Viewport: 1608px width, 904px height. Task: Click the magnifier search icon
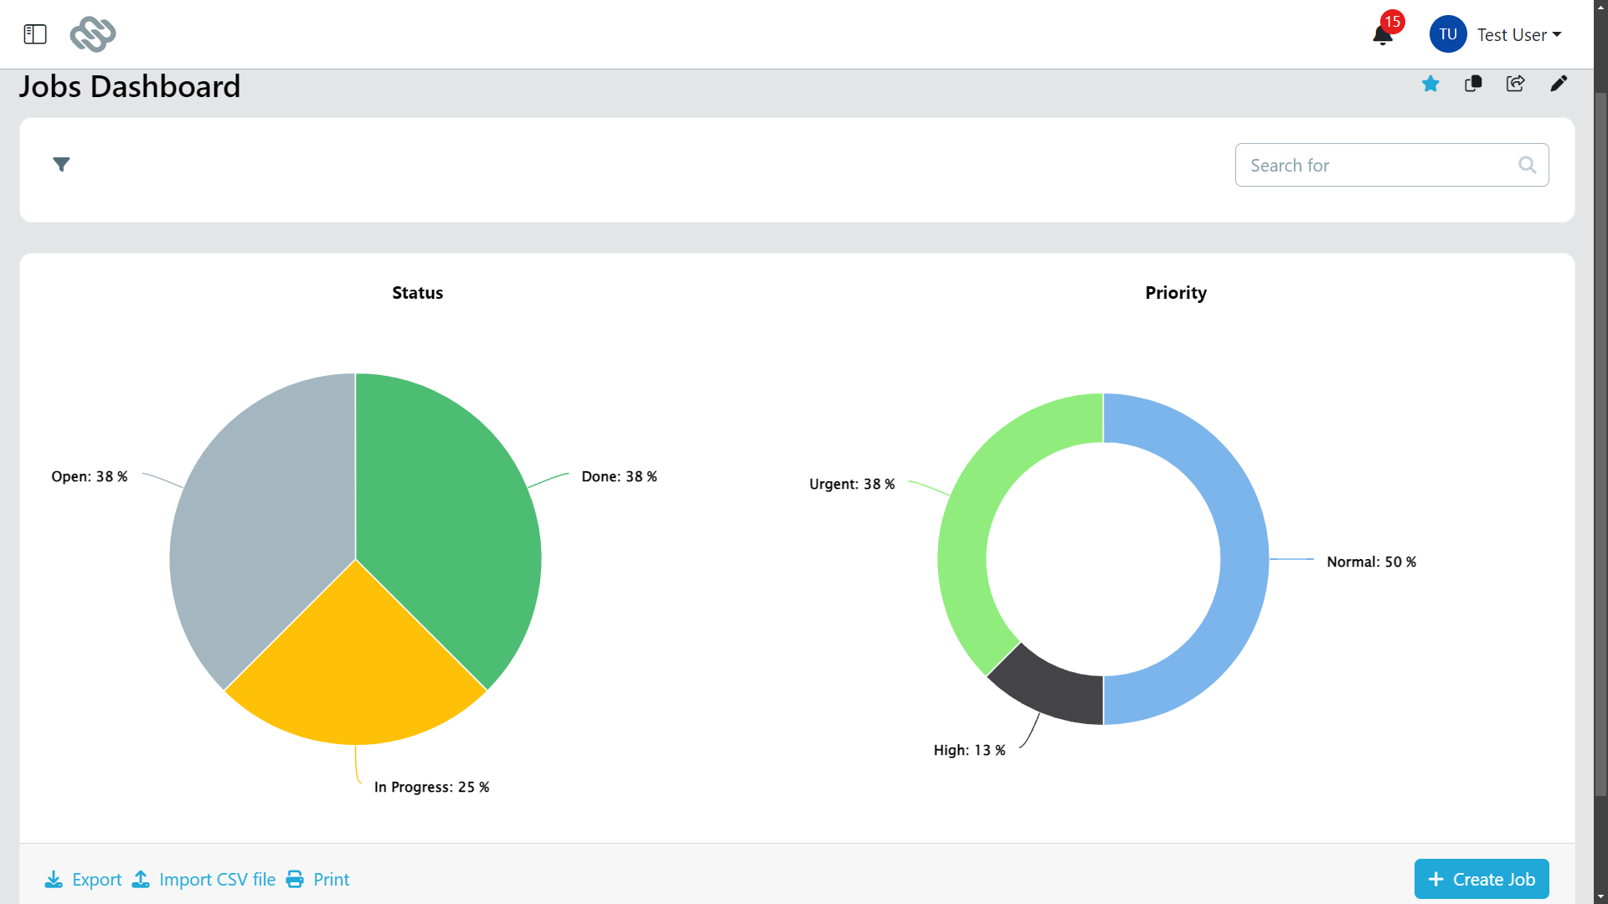[1527, 165]
